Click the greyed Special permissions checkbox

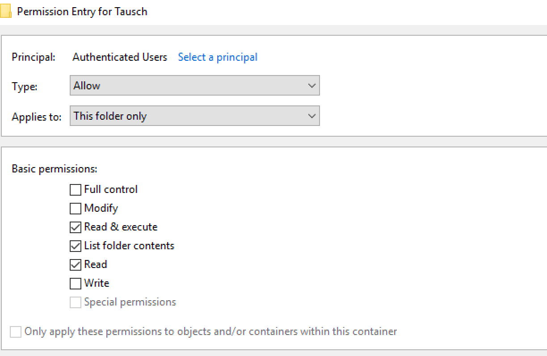point(76,302)
